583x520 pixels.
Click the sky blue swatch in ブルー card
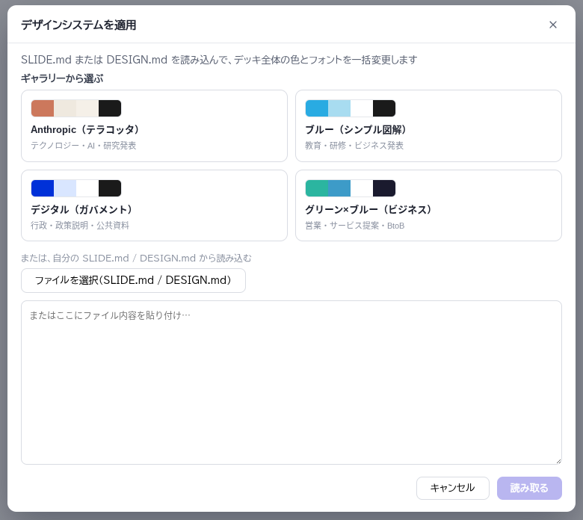point(317,108)
